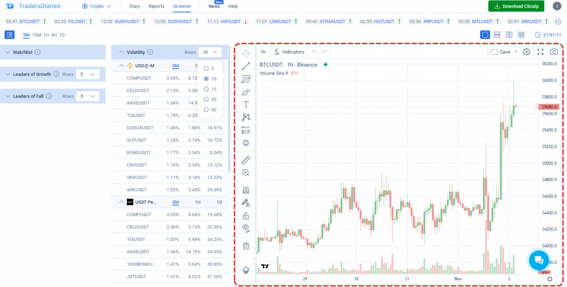The image size is (567, 287).
Task: Open the live chat bubble
Action: (x=538, y=260)
